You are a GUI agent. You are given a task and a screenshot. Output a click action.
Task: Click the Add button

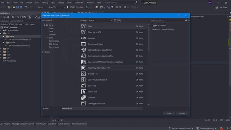(169, 113)
